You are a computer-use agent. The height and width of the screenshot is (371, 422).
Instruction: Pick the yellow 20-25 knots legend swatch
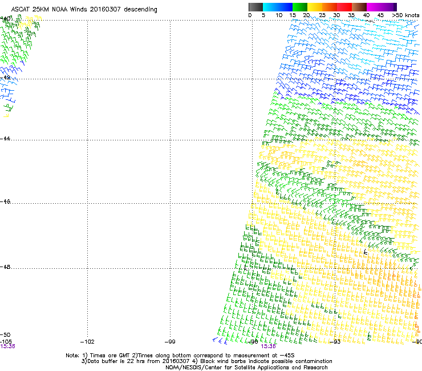pyautogui.click(x=315, y=7)
